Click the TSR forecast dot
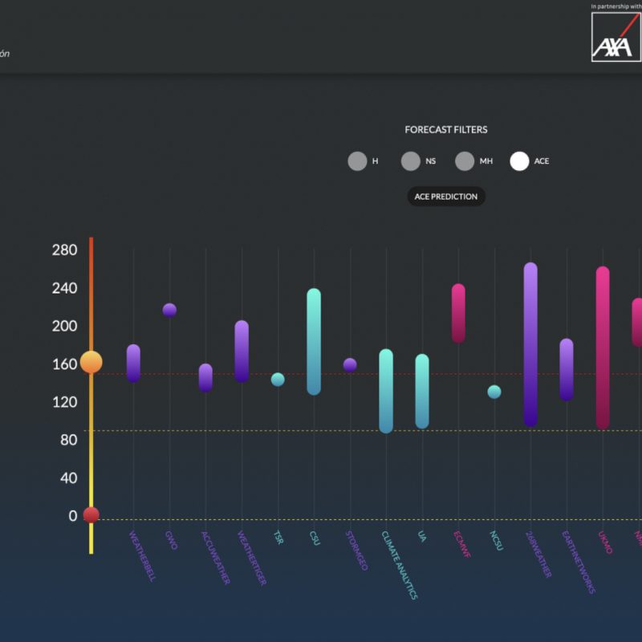Image resolution: width=642 pixels, height=642 pixels. 278,380
